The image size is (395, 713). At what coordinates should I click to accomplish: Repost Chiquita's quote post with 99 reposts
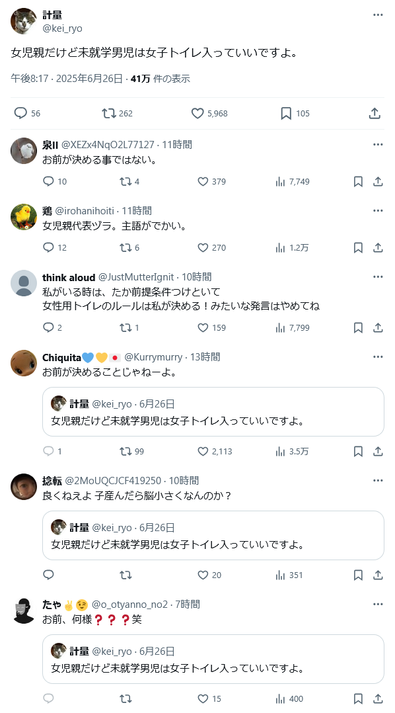point(131,451)
